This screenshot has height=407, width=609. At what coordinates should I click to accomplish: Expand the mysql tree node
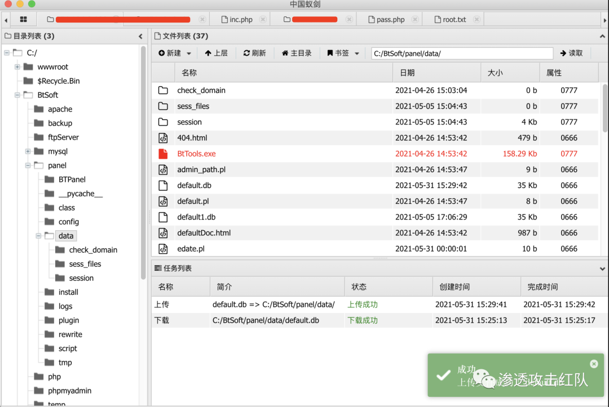click(28, 151)
